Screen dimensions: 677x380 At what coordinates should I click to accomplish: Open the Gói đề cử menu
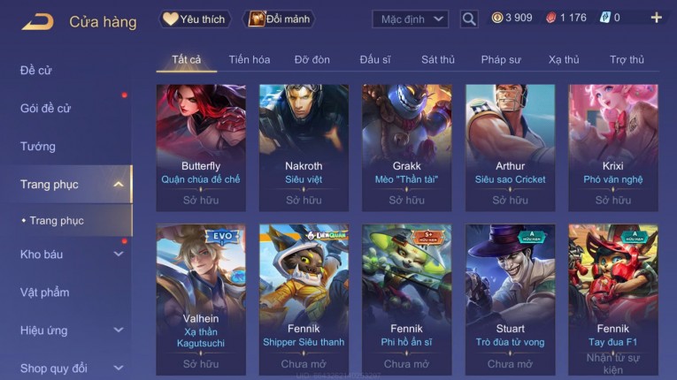point(45,109)
